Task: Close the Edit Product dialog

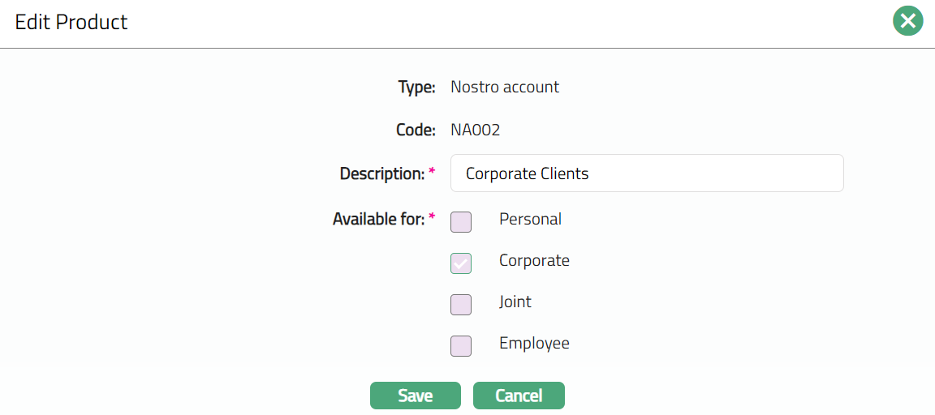Action: tap(908, 21)
